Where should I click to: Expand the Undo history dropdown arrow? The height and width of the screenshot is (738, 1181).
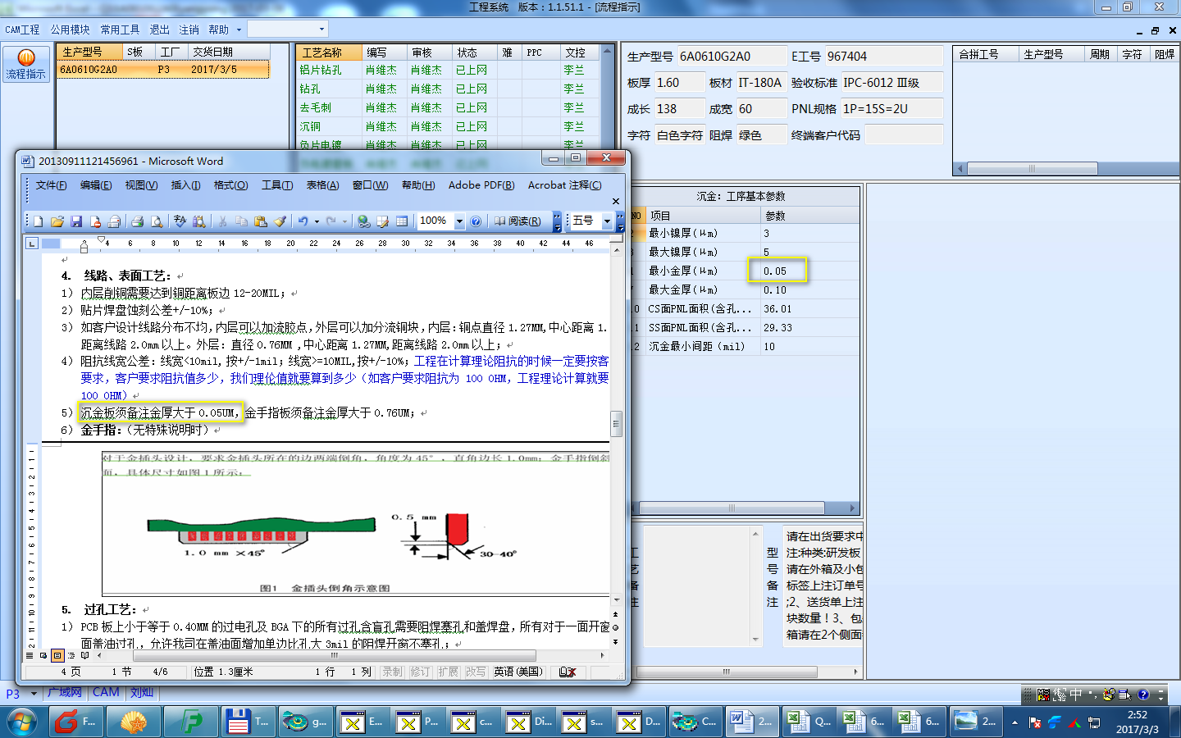coord(317,221)
